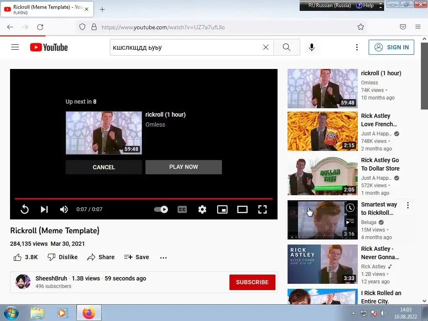This screenshot has width=428, height=321.
Task: Open Beluga channel name
Action: (x=369, y=222)
